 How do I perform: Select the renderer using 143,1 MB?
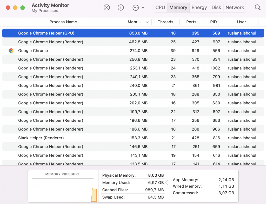pyautogui.click(x=133, y=155)
